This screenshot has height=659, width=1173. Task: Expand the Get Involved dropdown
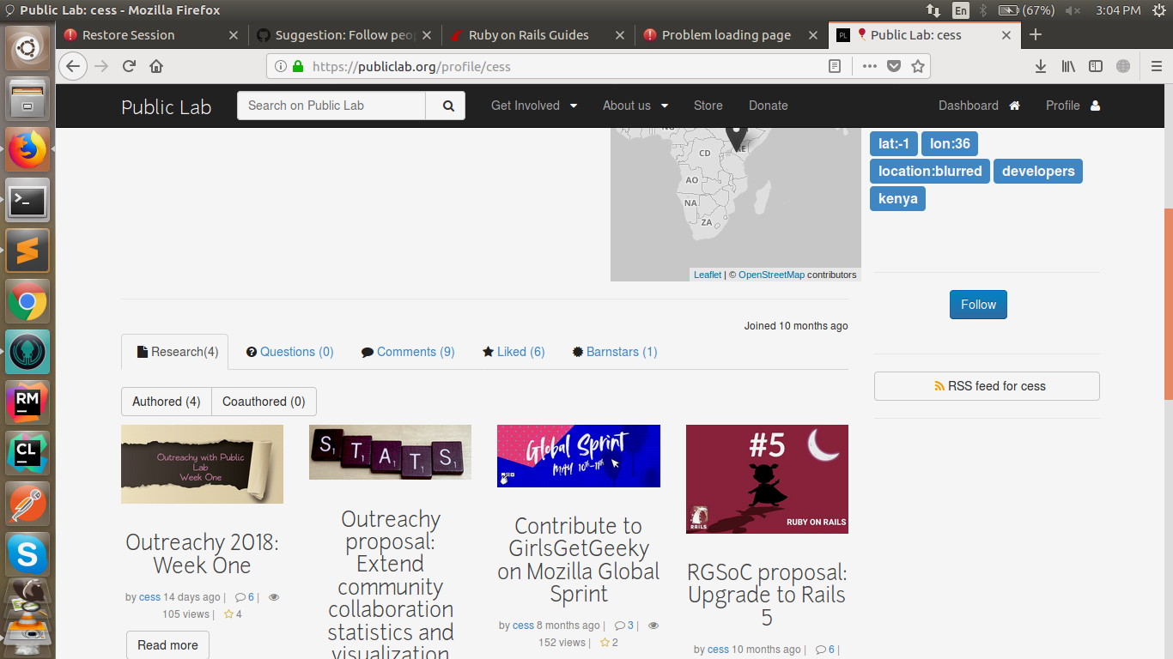[534, 106]
